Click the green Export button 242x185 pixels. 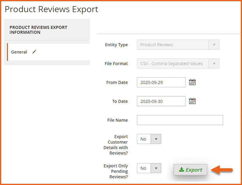(x=190, y=170)
